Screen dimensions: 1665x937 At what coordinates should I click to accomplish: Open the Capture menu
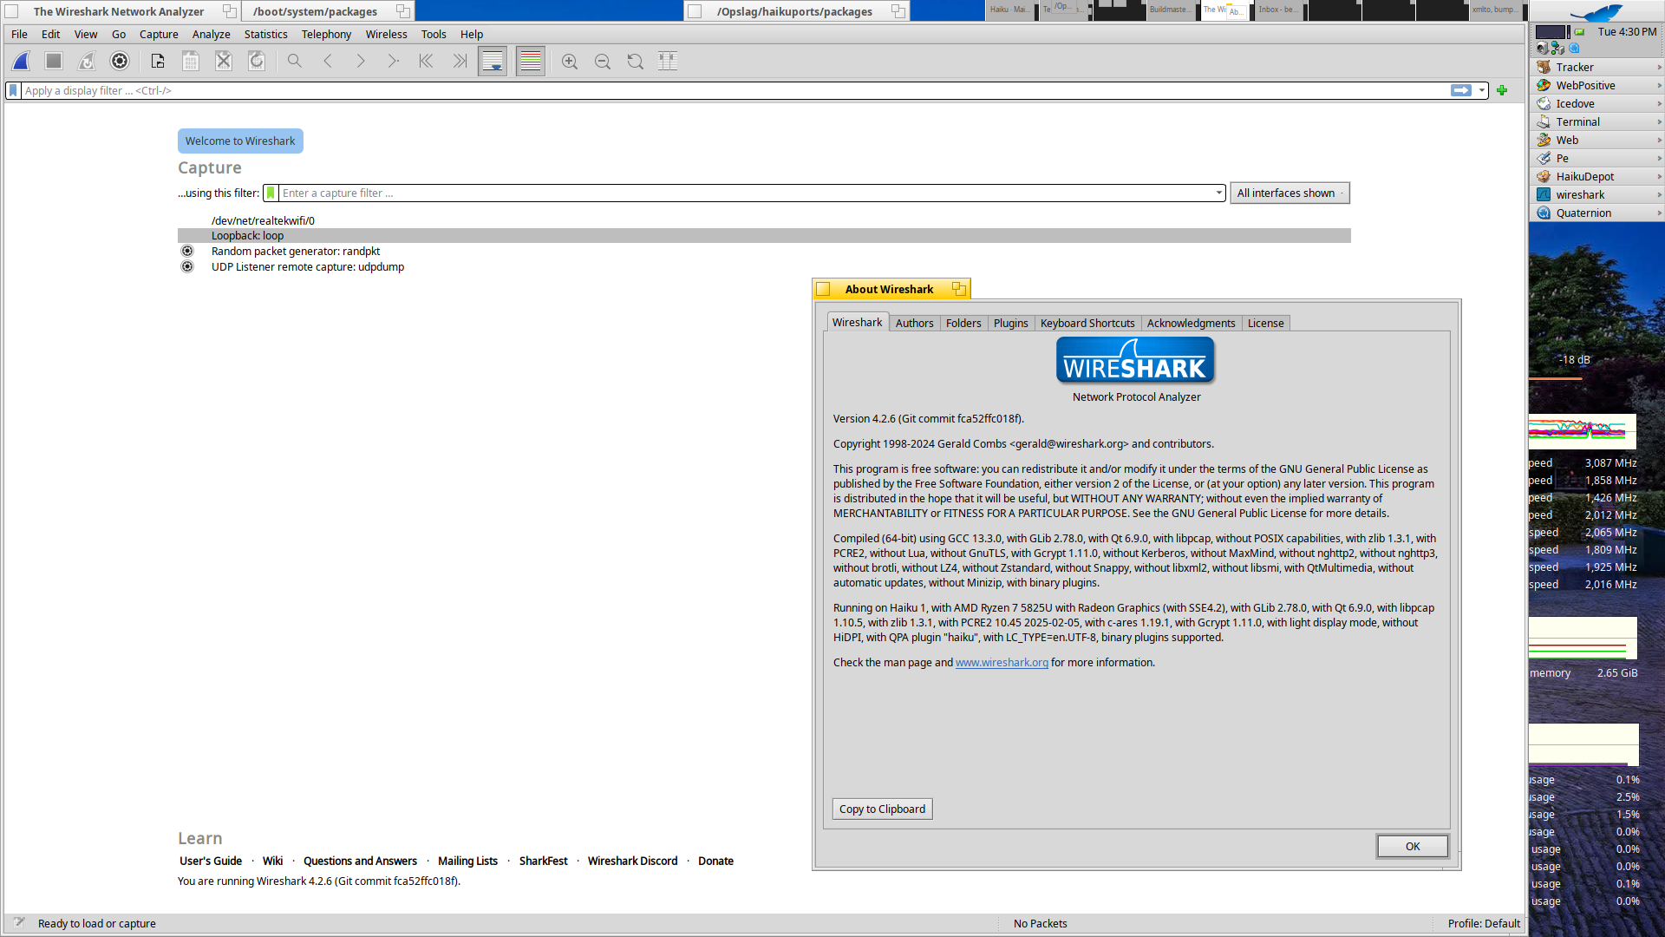click(x=159, y=34)
